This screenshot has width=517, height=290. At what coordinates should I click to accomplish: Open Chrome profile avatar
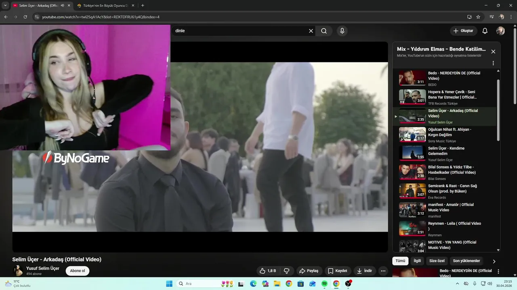pyautogui.click(x=501, y=17)
